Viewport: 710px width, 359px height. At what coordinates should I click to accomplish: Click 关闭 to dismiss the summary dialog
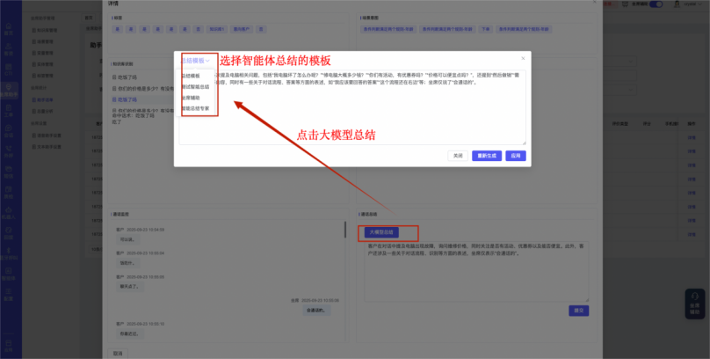click(x=458, y=156)
